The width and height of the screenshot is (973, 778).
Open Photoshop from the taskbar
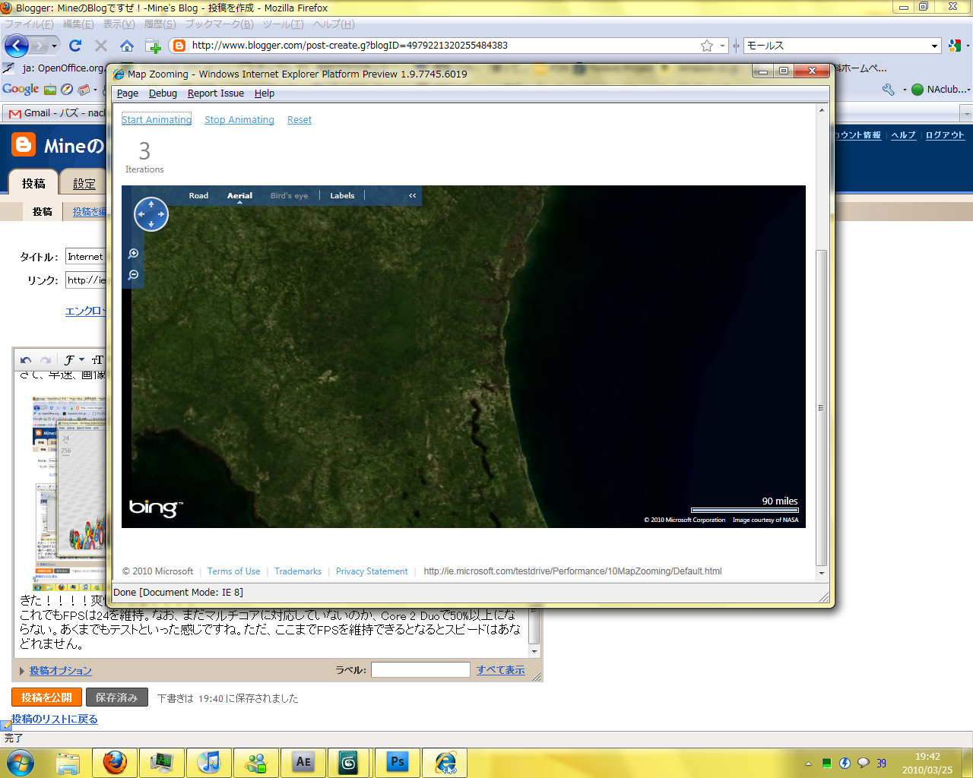(x=398, y=762)
